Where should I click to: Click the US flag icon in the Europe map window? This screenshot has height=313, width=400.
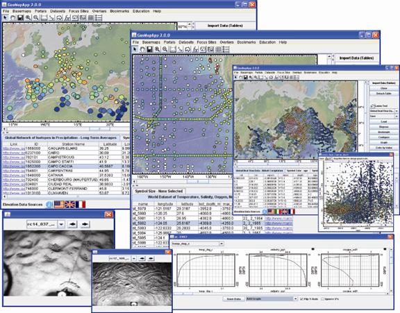[59, 205]
